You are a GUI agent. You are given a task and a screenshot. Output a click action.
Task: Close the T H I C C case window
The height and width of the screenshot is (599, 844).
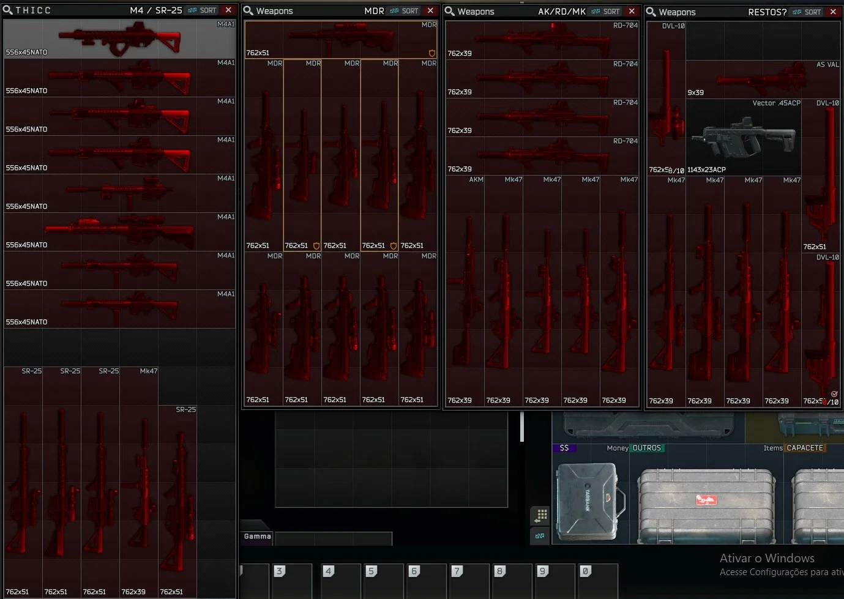(228, 10)
